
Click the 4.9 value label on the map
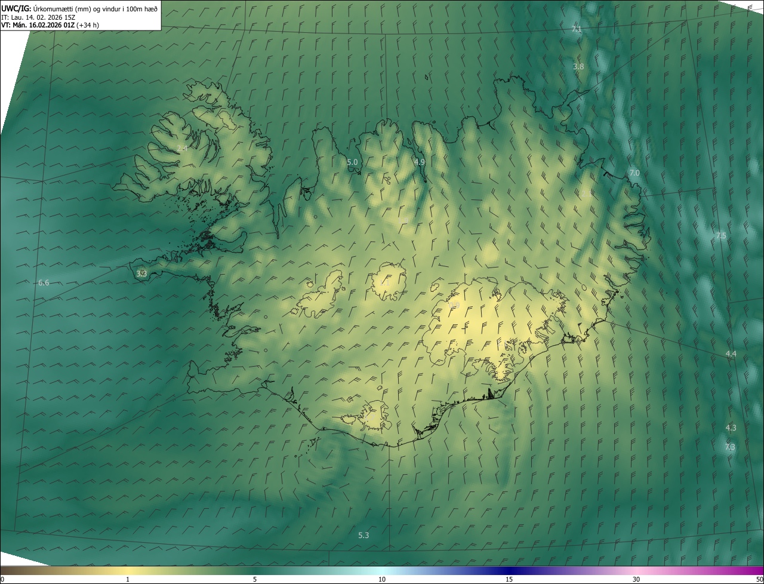point(420,162)
